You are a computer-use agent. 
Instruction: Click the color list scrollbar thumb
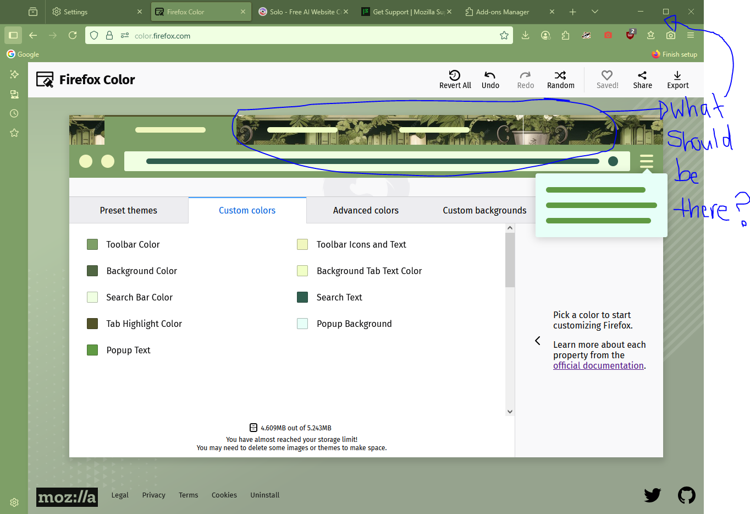point(510,260)
